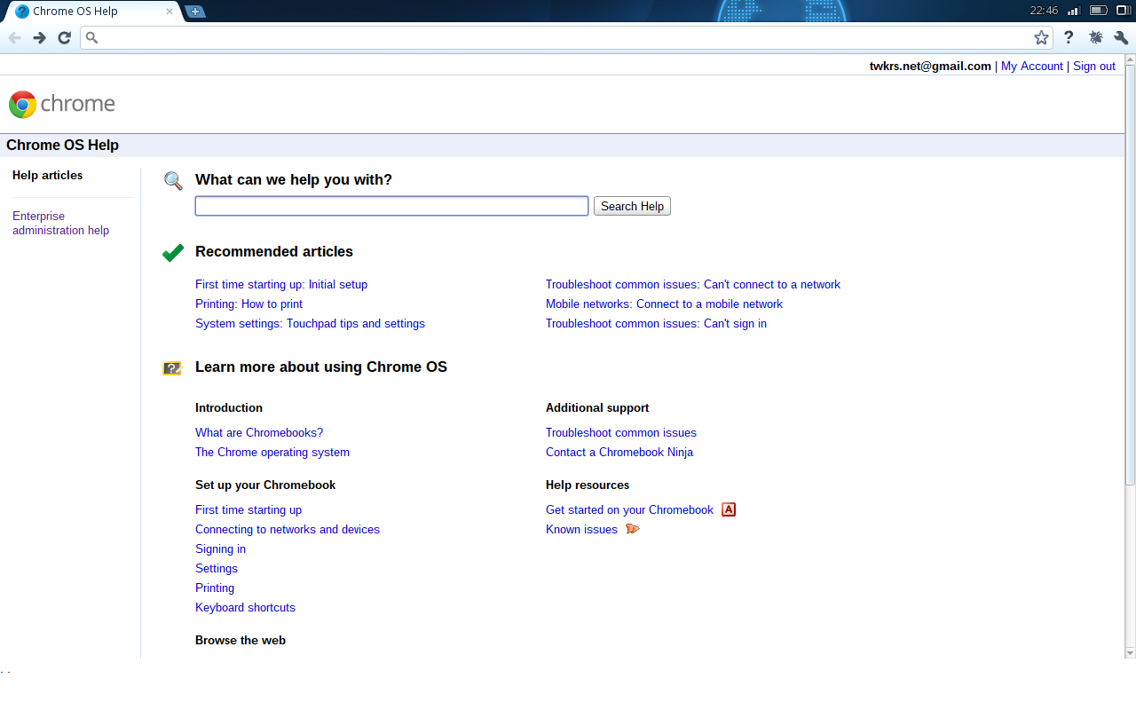Click the PDF icon beside Get started
The image size is (1136, 710).
[x=729, y=509]
